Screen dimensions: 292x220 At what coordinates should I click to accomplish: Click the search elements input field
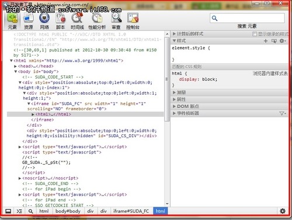click(247, 18)
